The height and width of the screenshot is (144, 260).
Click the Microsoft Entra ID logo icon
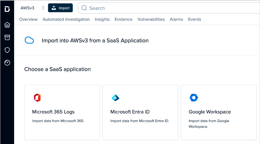pos(115,97)
